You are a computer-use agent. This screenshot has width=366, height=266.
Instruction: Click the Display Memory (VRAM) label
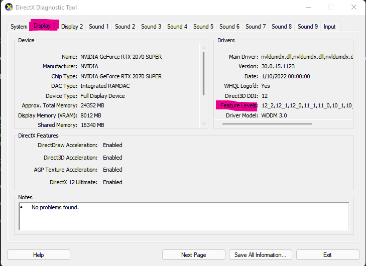(48, 115)
